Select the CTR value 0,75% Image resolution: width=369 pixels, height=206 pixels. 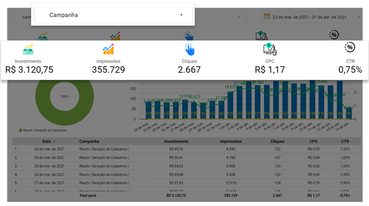coord(350,70)
